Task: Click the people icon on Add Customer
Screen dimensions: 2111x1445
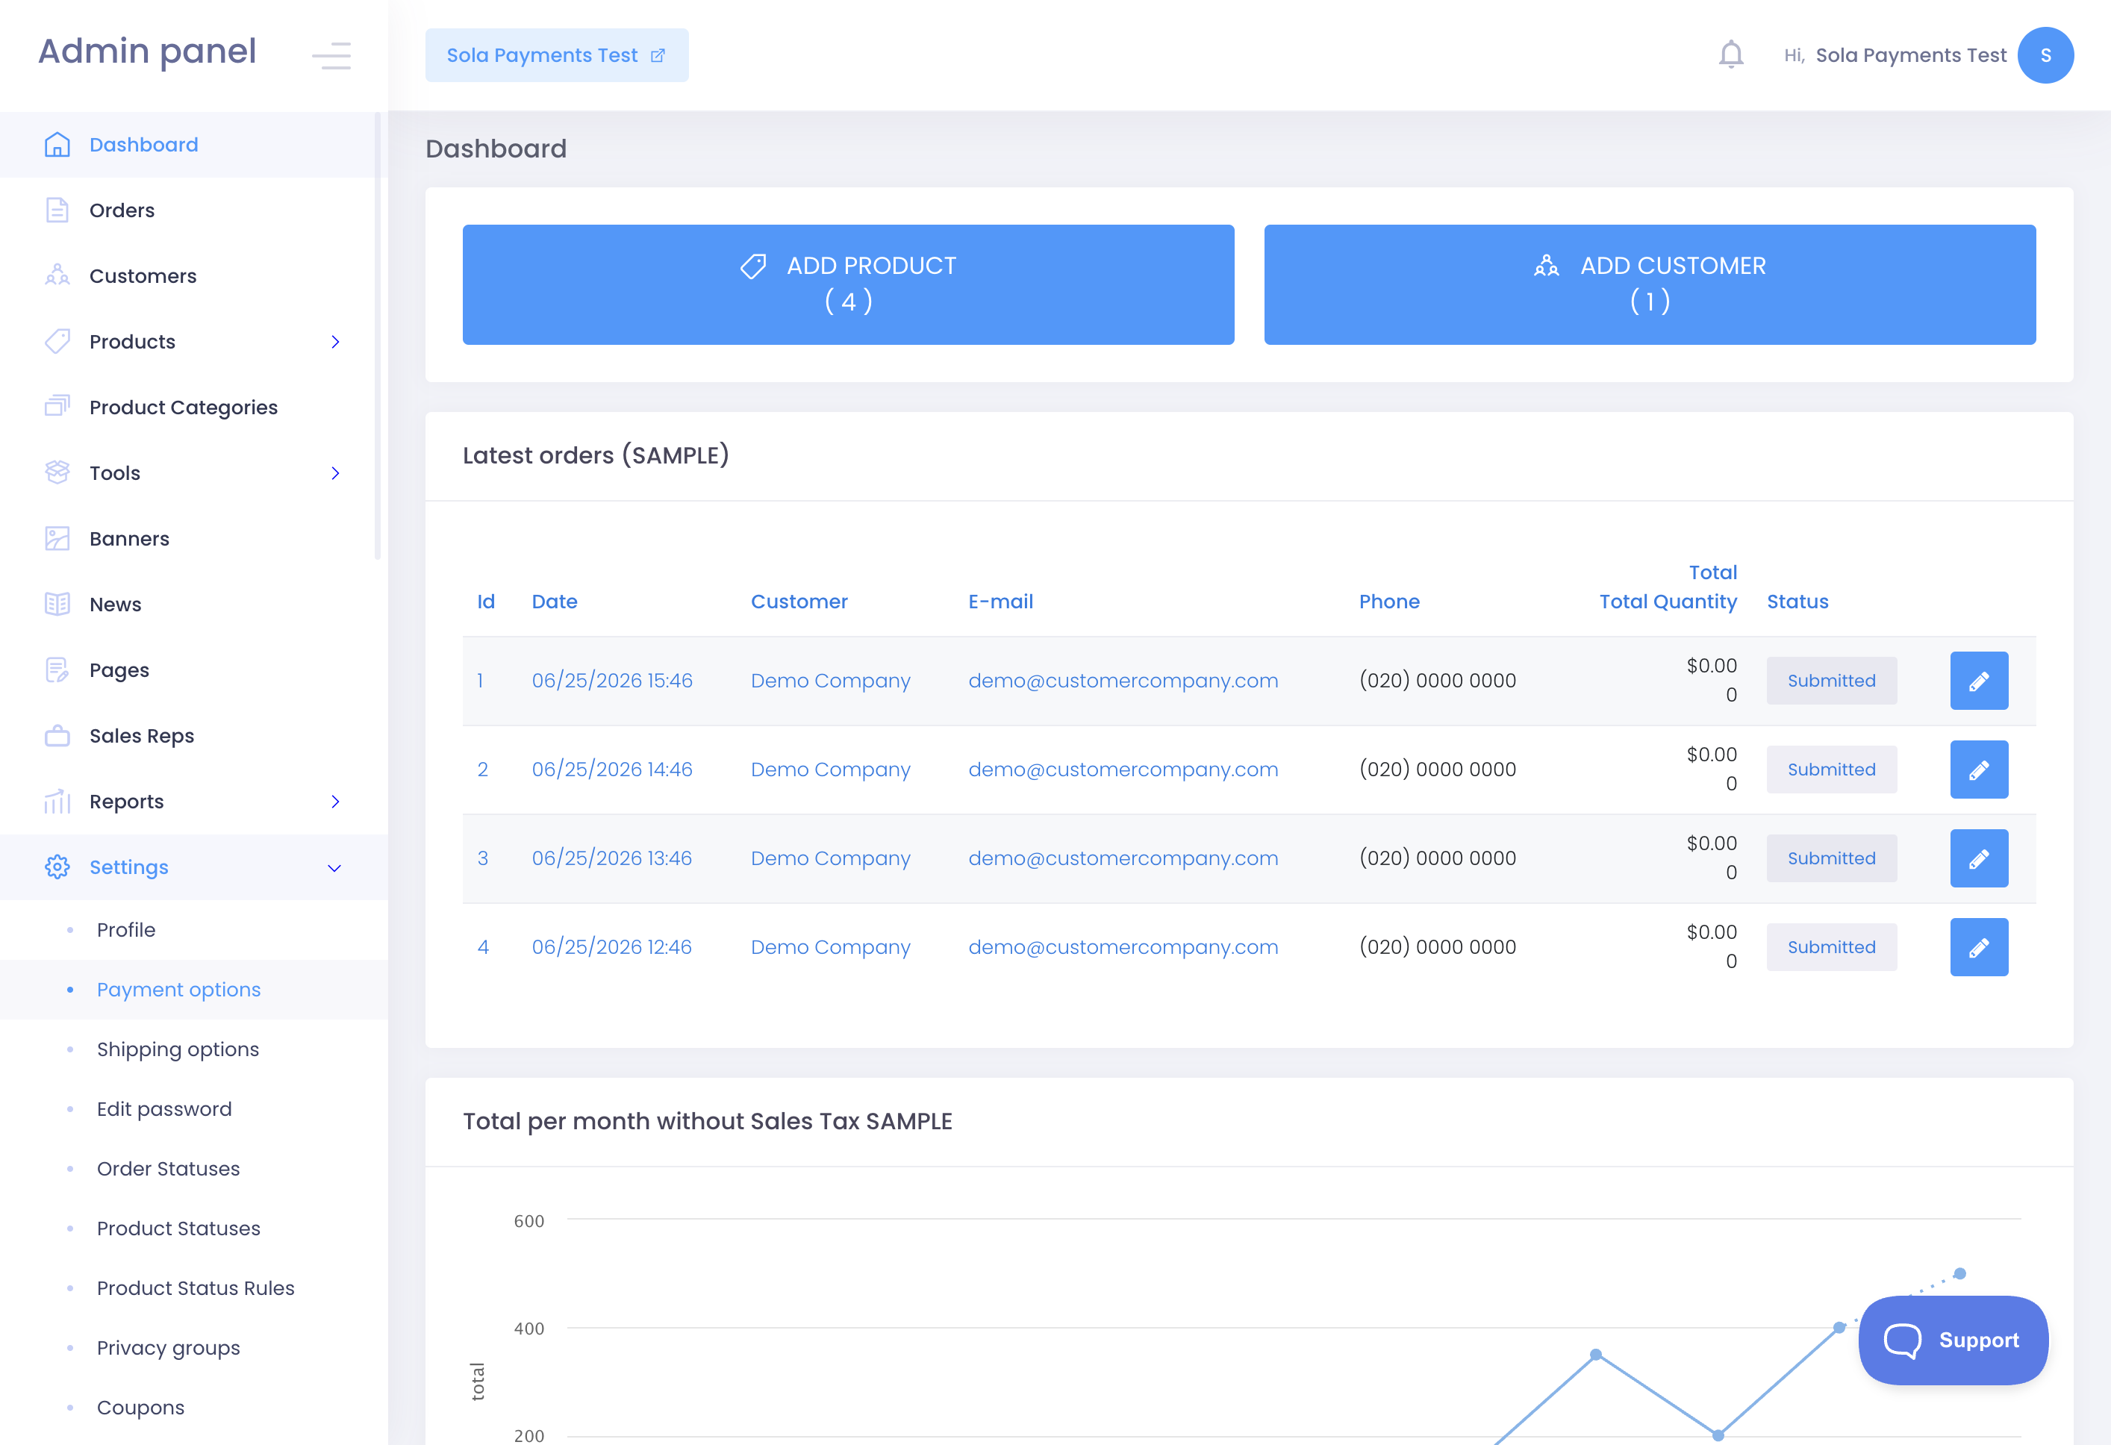Action: pyautogui.click(x=1547, y=266)
